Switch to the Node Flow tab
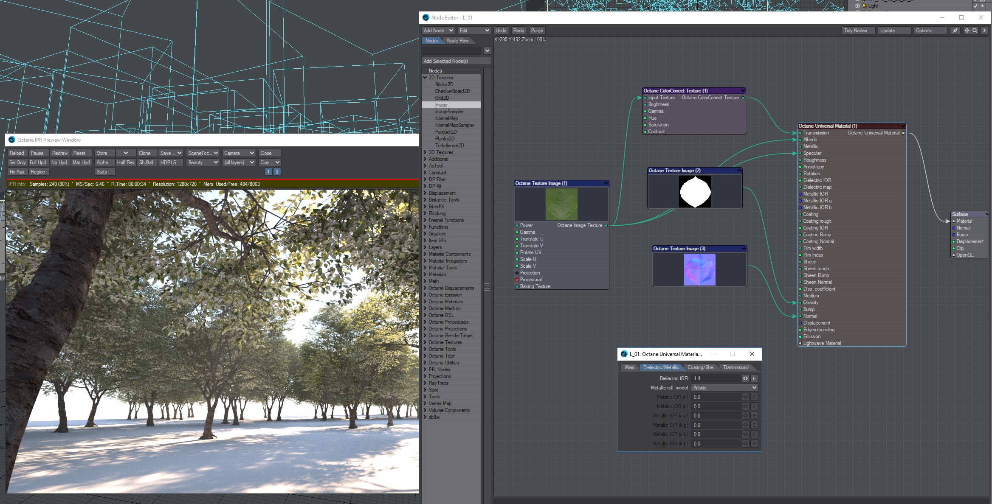992x504 pixels. pos(457,41)
